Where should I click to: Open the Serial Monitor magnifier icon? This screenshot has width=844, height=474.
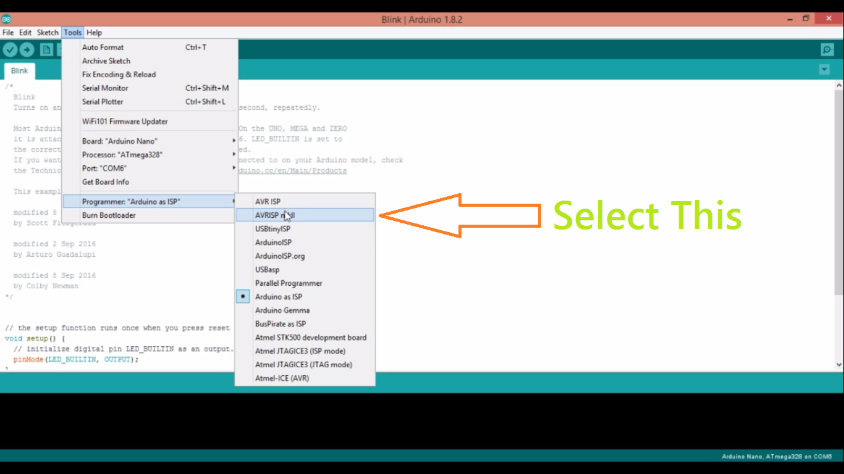(827, 49)
